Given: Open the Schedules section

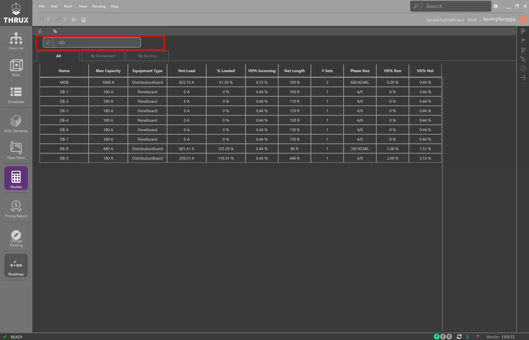Looking at the screenshot, I should pyautogui.click(x=16, y=95).
